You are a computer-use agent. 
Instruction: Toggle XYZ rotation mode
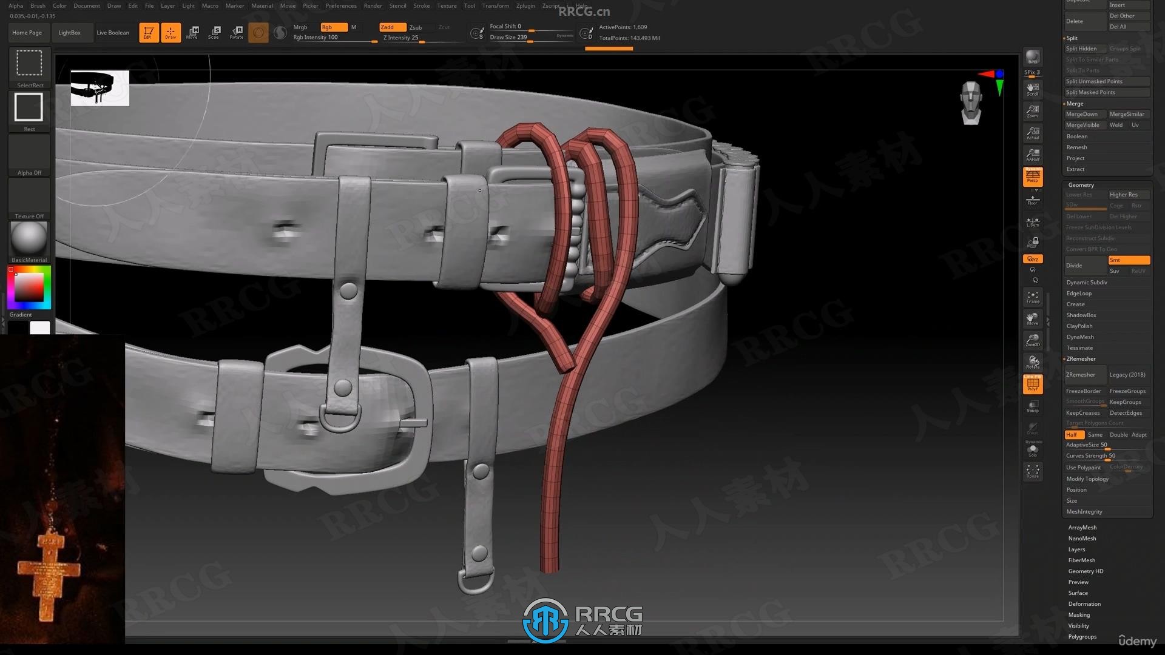[1032, 259]
